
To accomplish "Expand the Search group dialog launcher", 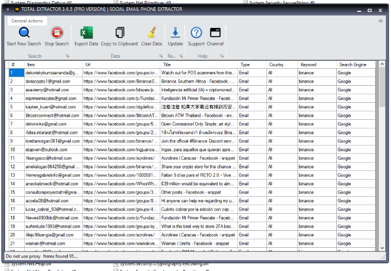I will pyautogui.click(x=67, y=56).
